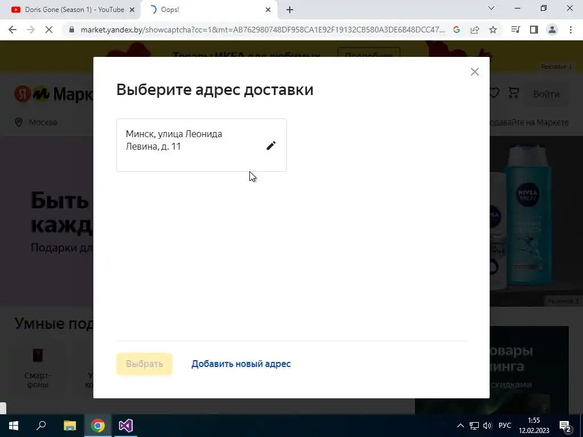Image resolution: width=583 pixels, height=437 pixels.
Task: Open File Explorer from taskbar
Action: 69,426
